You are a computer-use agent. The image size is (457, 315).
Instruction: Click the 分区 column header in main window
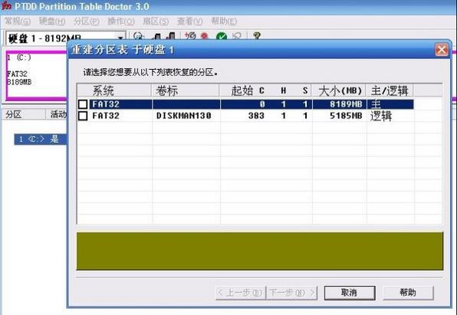(x=24, y=114)
